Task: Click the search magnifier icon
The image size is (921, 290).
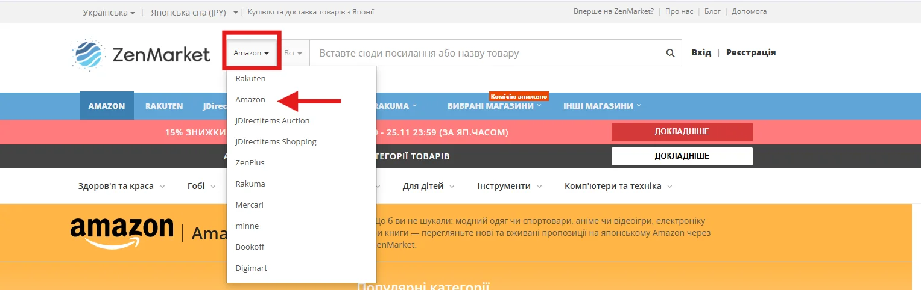Action: click(670, 53)
